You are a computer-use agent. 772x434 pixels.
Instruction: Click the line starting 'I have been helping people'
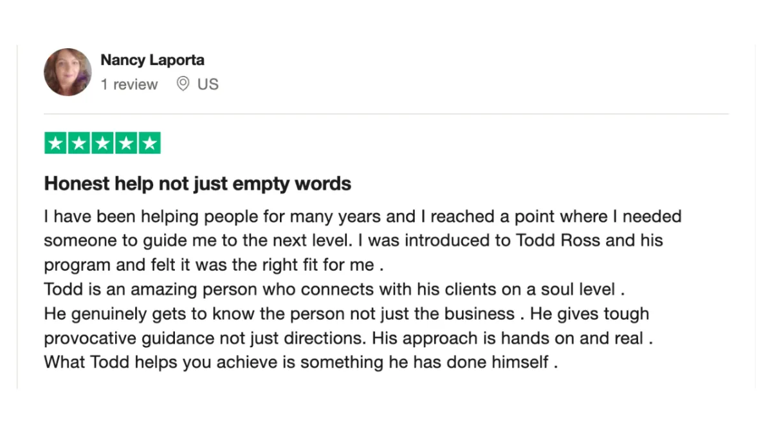[x=363, y=216]
